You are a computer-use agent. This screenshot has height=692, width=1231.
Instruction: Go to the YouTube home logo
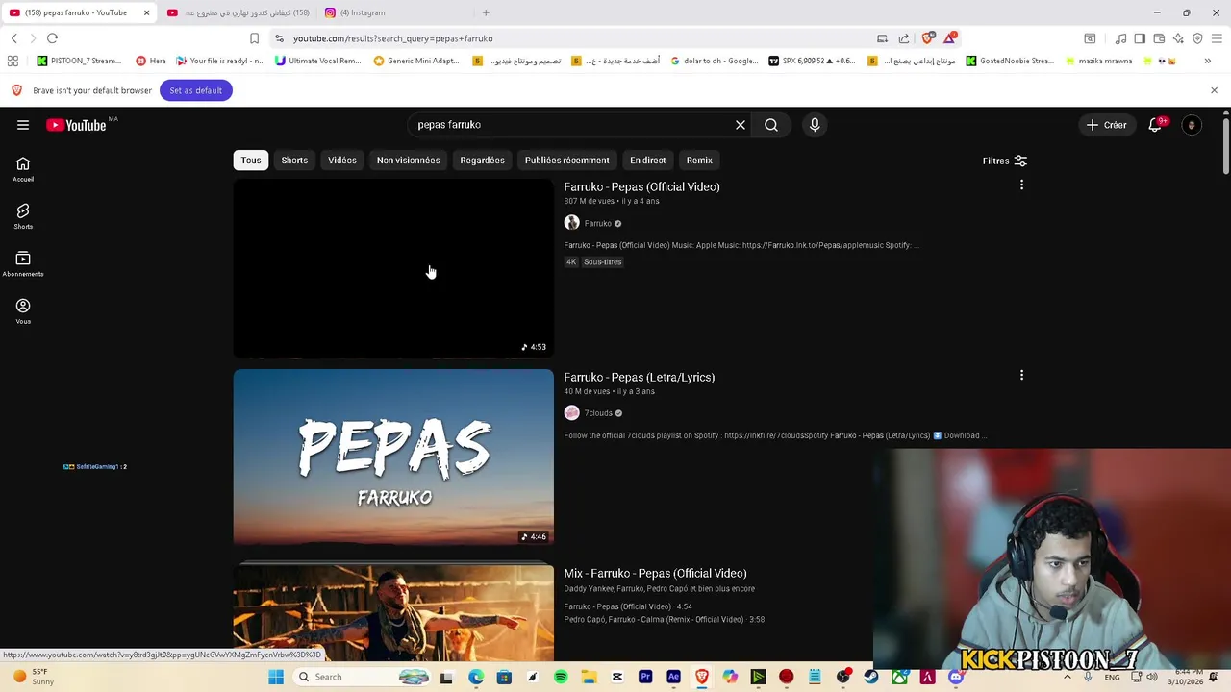click(x=76, y=125)
